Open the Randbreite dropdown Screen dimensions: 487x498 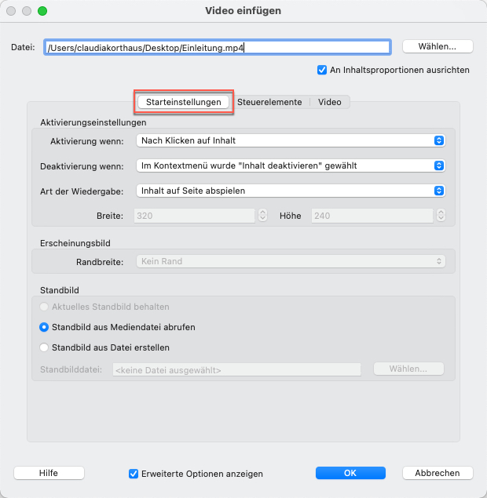coord(290,262)
